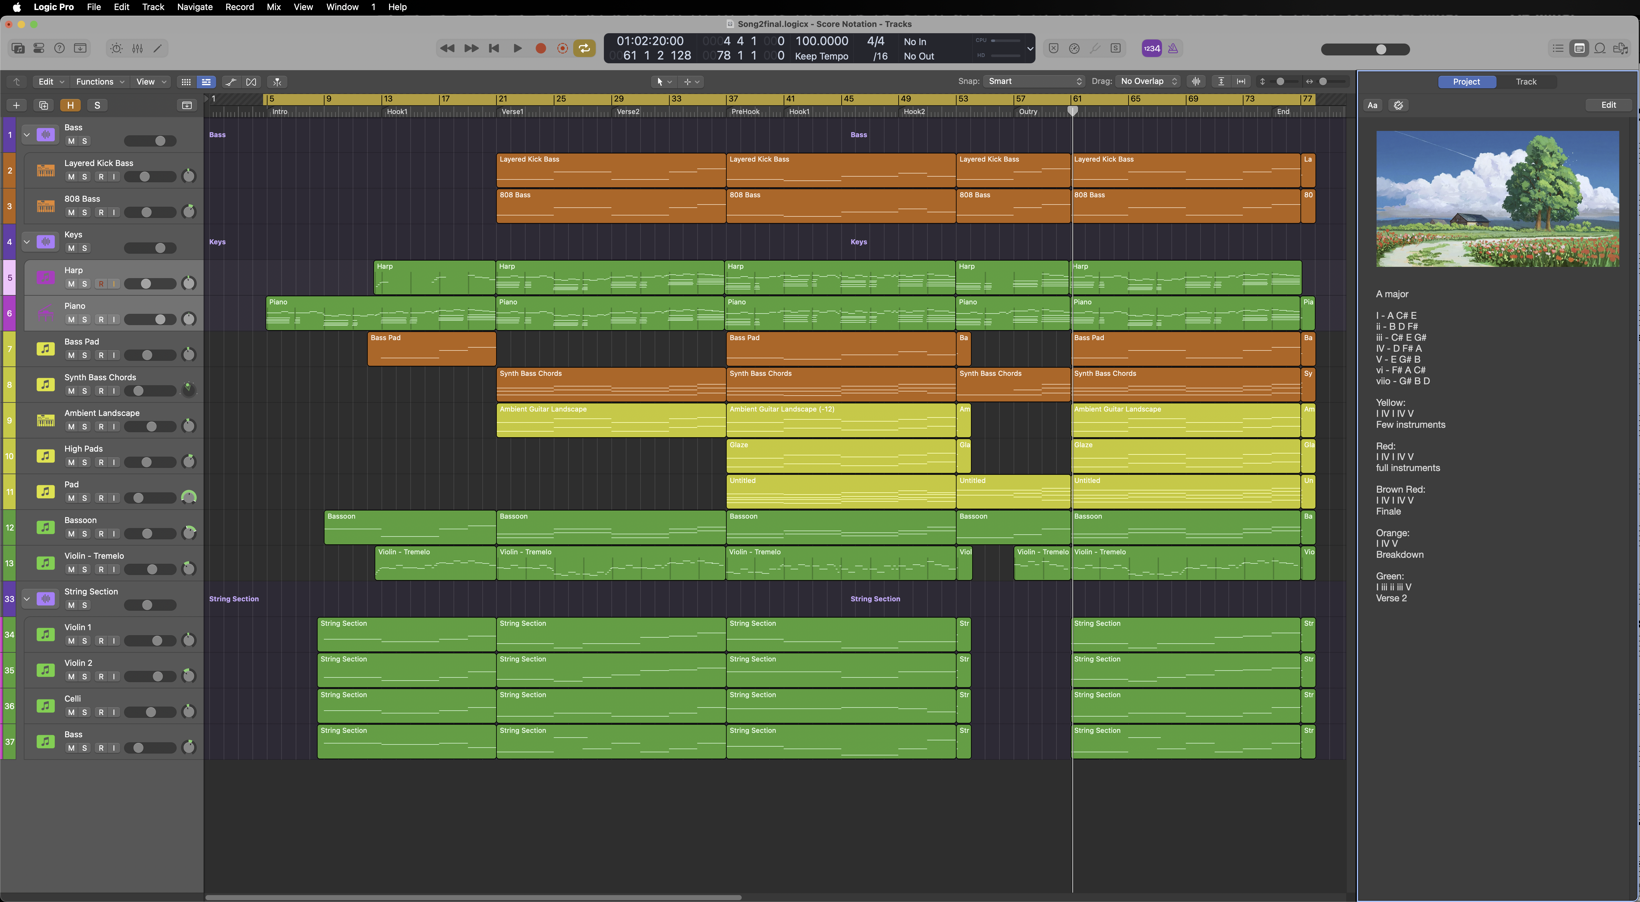Open the Notepad text format Aa button
Screen dimensions: 1640x902
pos(1373,105)
